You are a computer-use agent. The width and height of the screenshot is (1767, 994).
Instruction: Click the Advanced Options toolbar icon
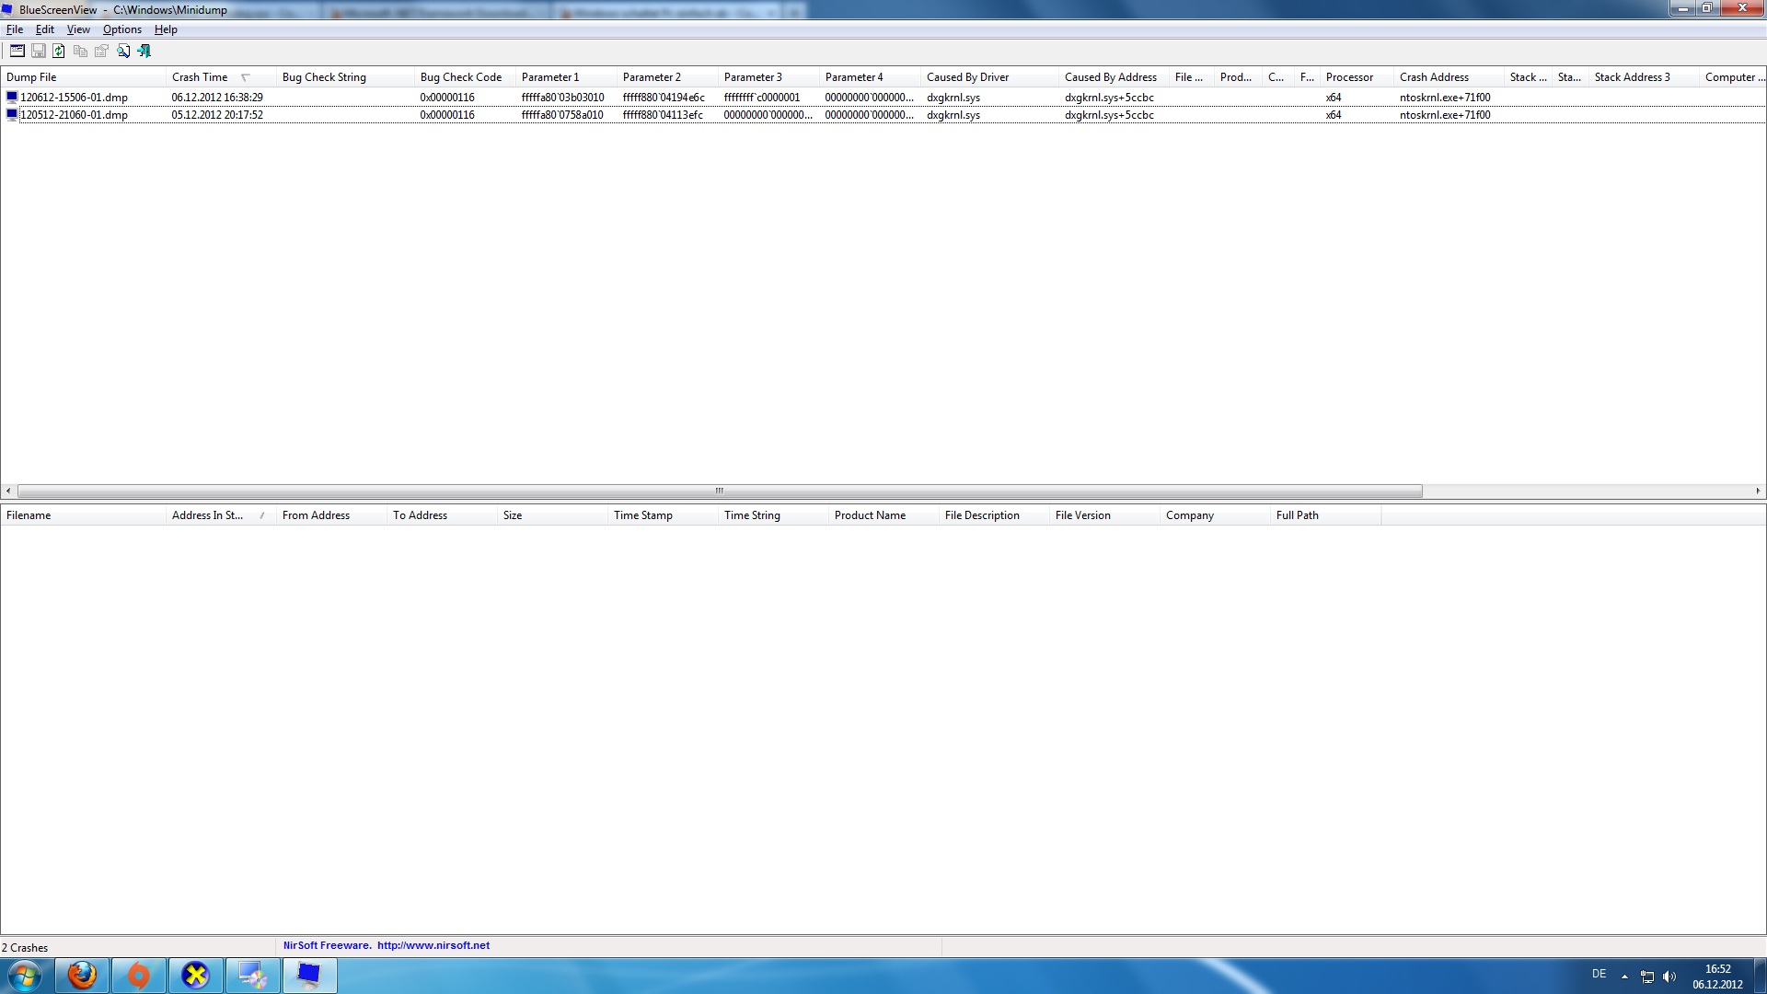coord(17,52)
